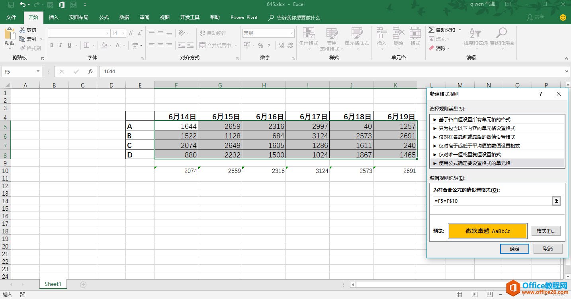Click the insert function fx icon
The width and height of the screenshot is (571, 299).
(90, 72)
